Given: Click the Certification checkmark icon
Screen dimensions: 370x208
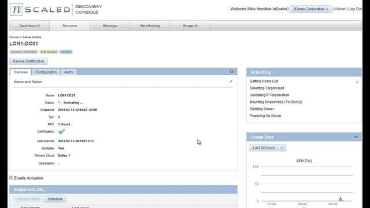Looking at the screenshot, I should click(x=61, y=131).
